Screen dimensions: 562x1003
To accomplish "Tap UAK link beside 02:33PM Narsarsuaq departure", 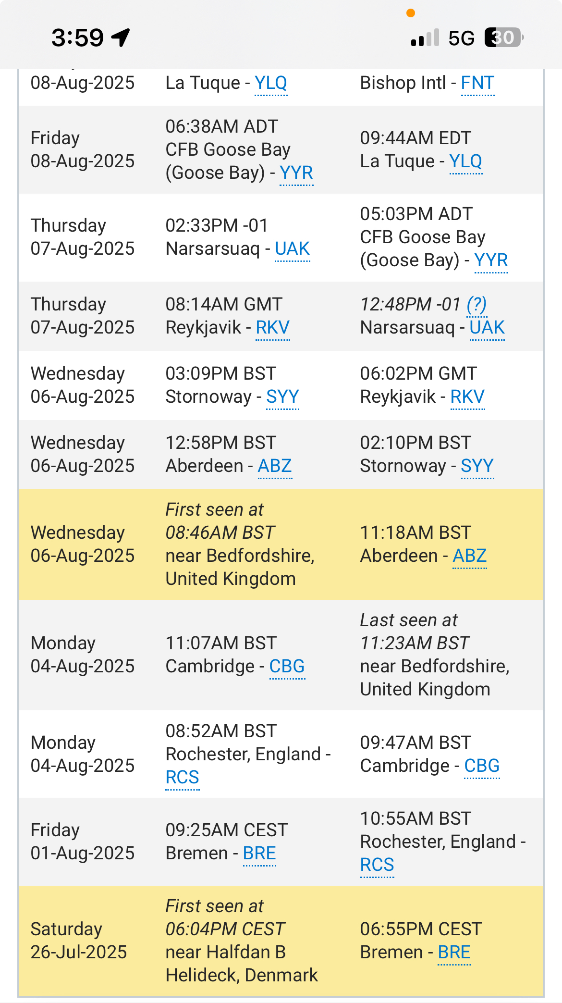I will click(292, 249).
